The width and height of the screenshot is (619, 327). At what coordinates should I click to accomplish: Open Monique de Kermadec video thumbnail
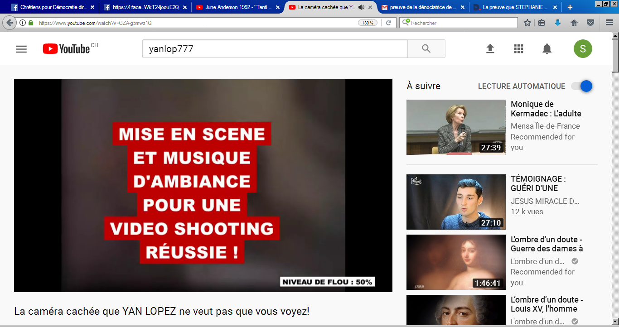click(456, 127)
